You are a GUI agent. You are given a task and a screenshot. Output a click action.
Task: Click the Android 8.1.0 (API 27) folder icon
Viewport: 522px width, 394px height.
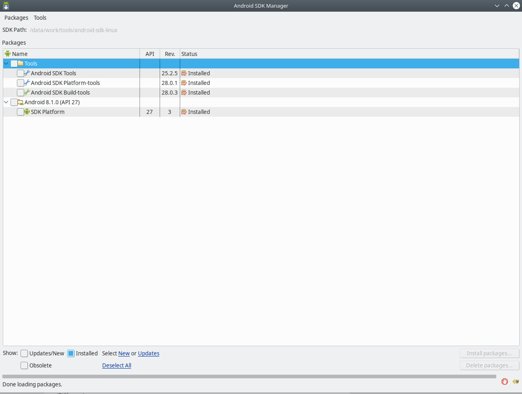[x=21, y=102]
